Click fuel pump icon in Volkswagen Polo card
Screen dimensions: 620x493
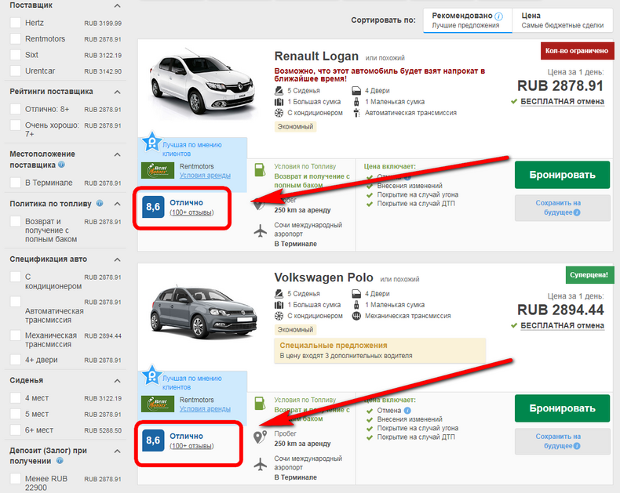(260, 404)
